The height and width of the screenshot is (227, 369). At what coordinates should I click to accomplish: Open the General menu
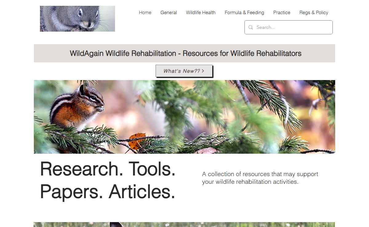pyautogui.click(x=169, y=13)
